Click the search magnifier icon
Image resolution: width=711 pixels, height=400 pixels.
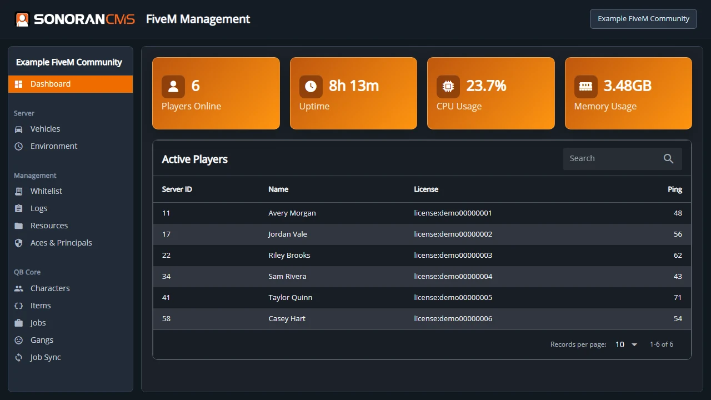click(669, 159)
